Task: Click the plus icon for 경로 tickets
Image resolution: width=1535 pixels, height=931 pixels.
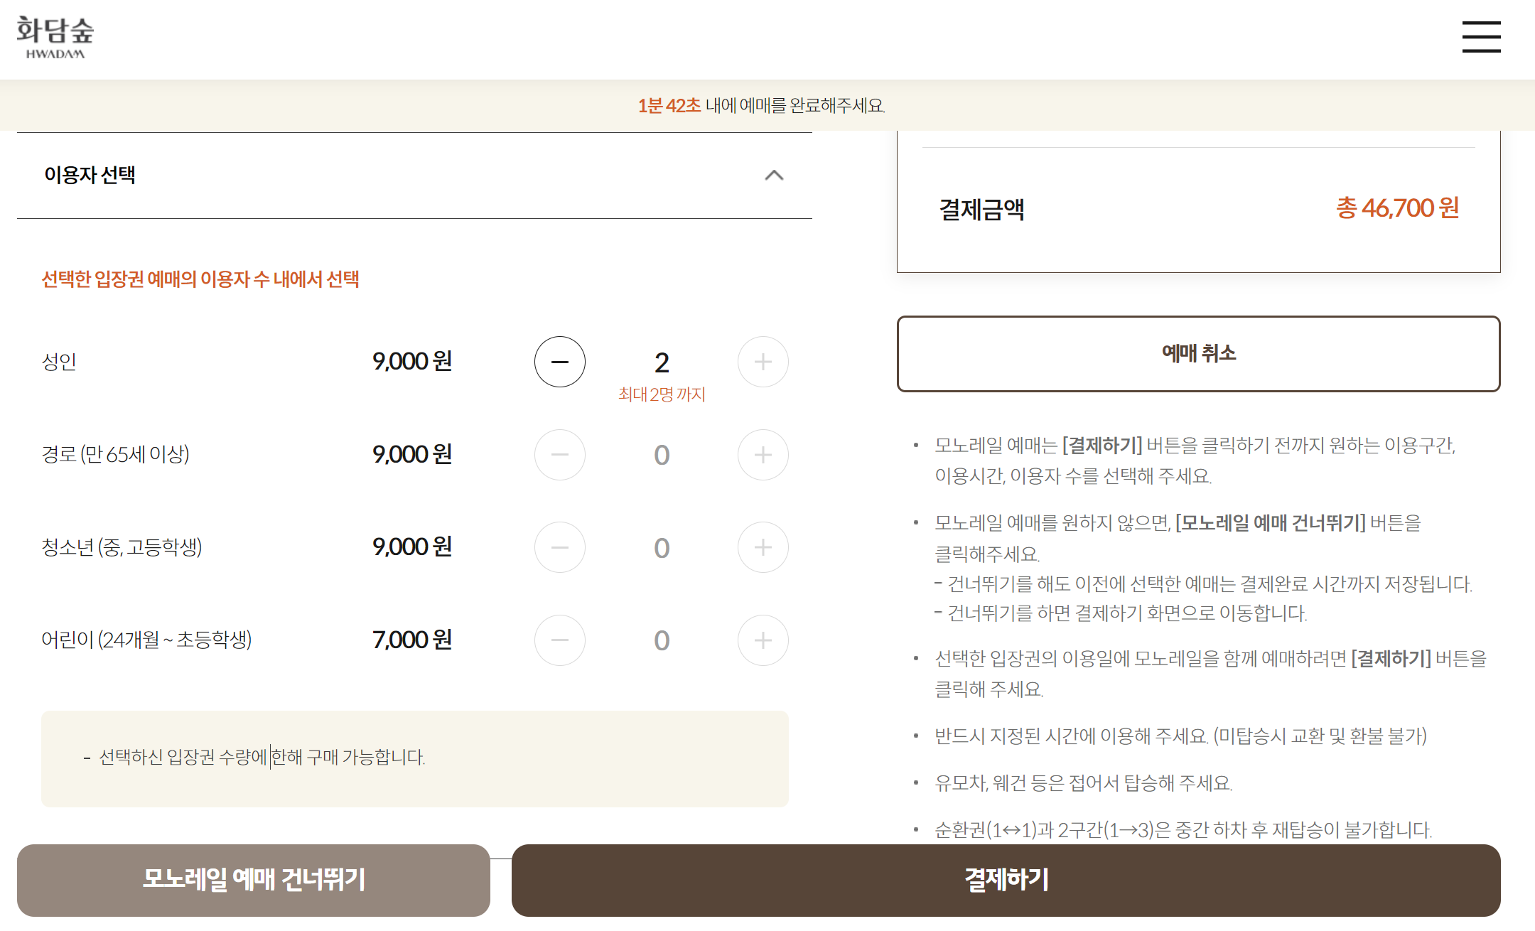Action: click(763, 455)
